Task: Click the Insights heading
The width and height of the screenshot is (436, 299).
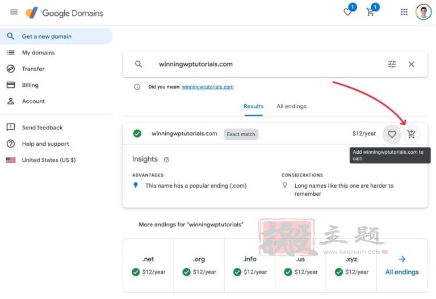Action: click(145, 159)
